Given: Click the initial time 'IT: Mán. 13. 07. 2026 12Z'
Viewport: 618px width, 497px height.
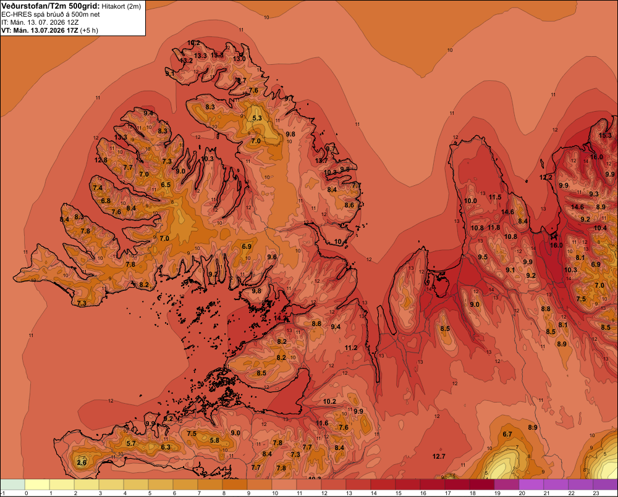Looking at the screenshot, I should (40, 22).
